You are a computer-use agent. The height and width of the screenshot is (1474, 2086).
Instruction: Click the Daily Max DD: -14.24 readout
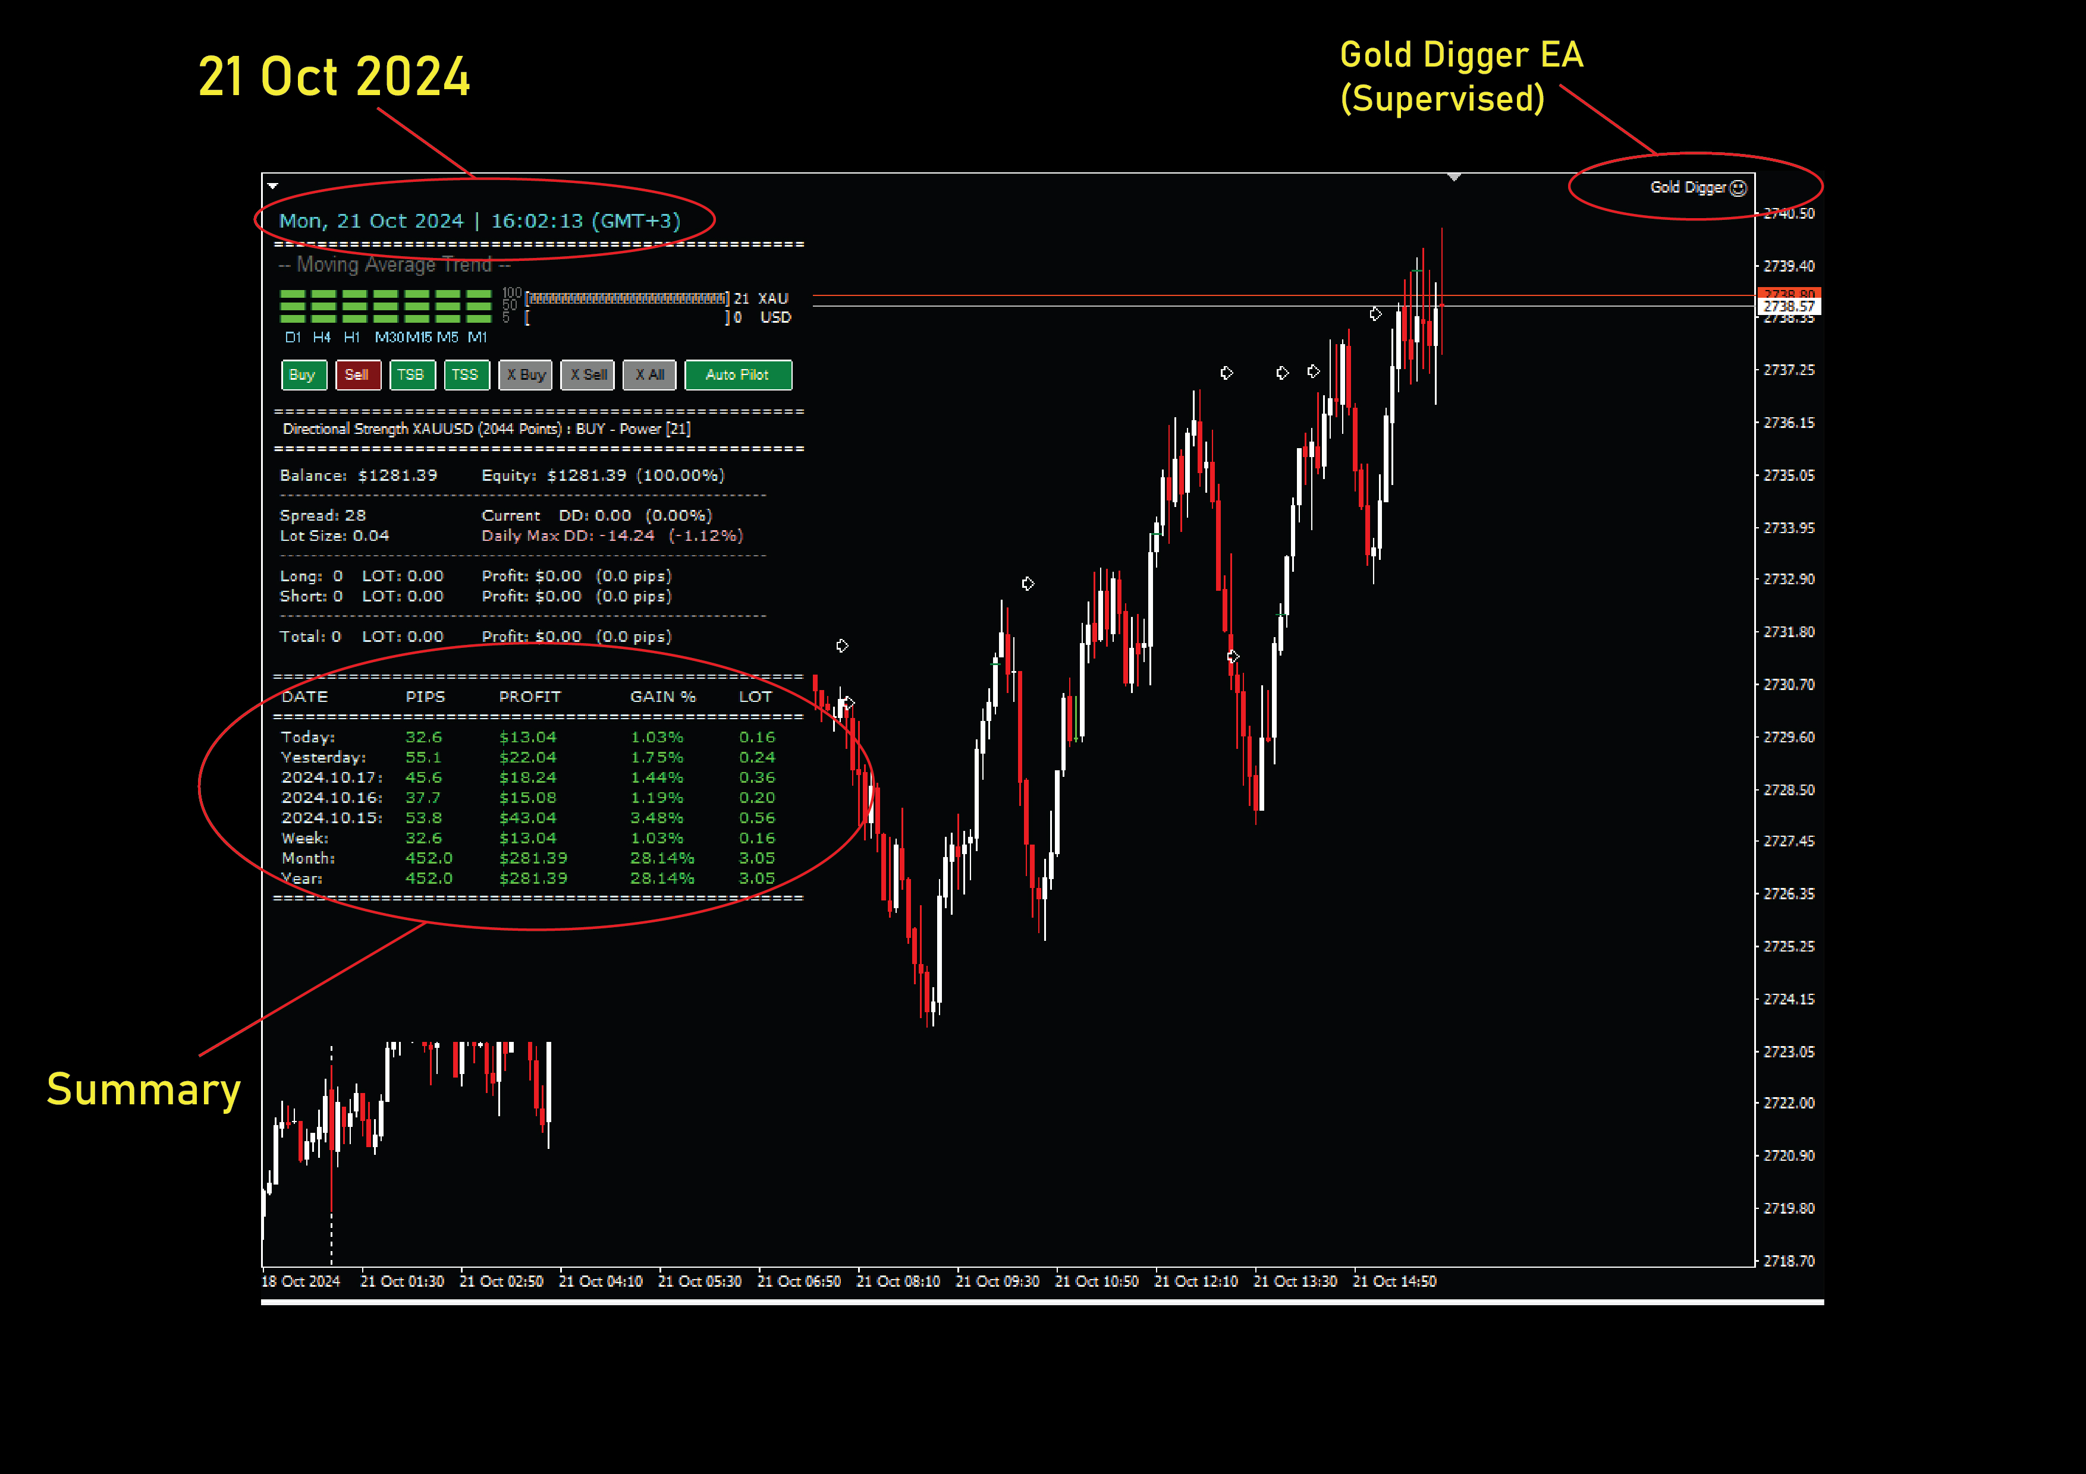(612, 536)
